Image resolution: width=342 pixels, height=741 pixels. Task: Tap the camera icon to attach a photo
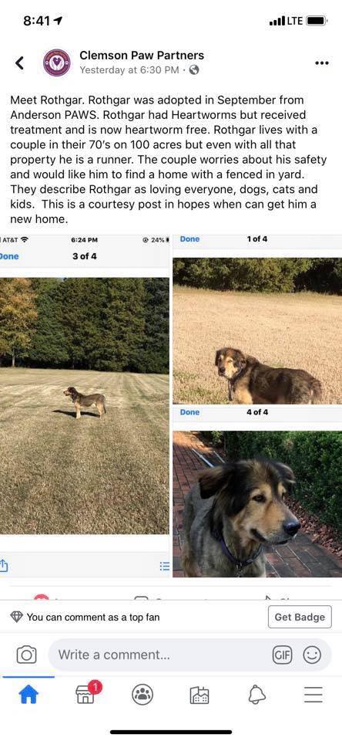(26, 655)
